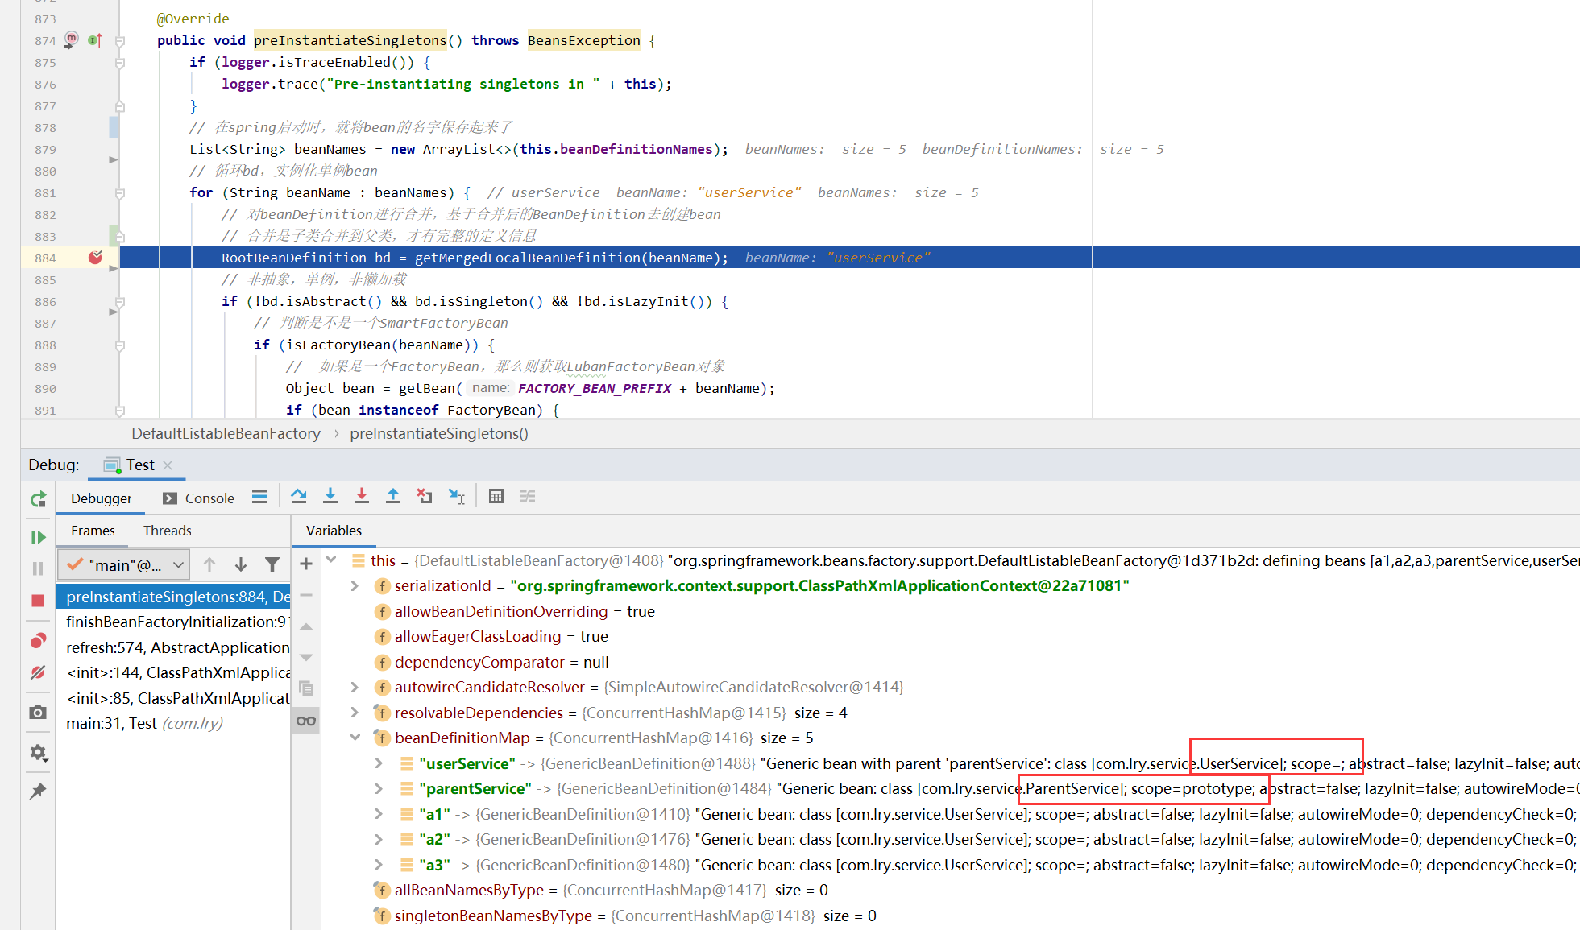Fold the code block at line 875
1580x930 pixels.
[120, 63]
